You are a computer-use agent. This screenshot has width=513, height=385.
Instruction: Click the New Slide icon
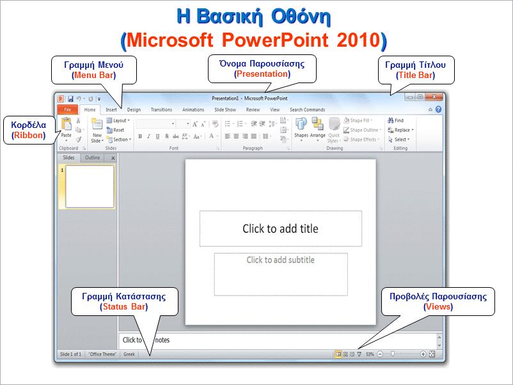[97, 124]
